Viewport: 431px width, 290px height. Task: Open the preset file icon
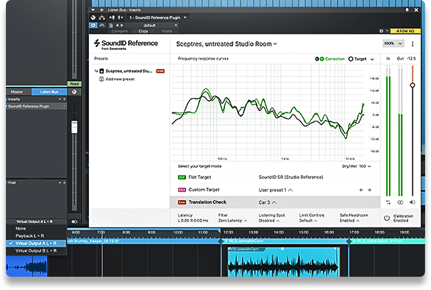coord(111,25)
